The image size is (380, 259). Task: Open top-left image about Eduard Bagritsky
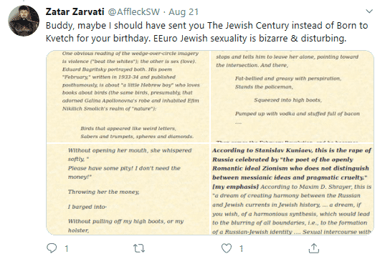pyautogui.click(x=128, y=97)
